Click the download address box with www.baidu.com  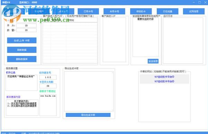[48, 105]
